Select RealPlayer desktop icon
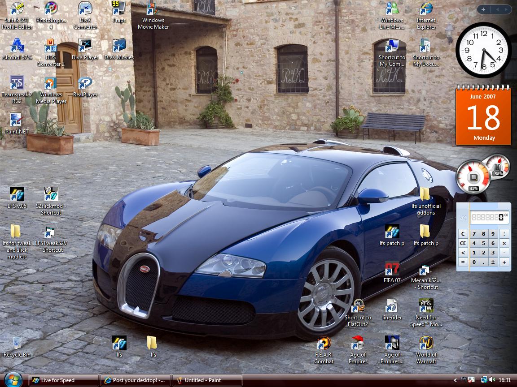 pyautogui.click(x=85, y=86)
